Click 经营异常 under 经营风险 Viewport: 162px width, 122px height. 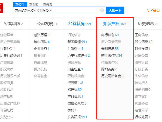7,35
